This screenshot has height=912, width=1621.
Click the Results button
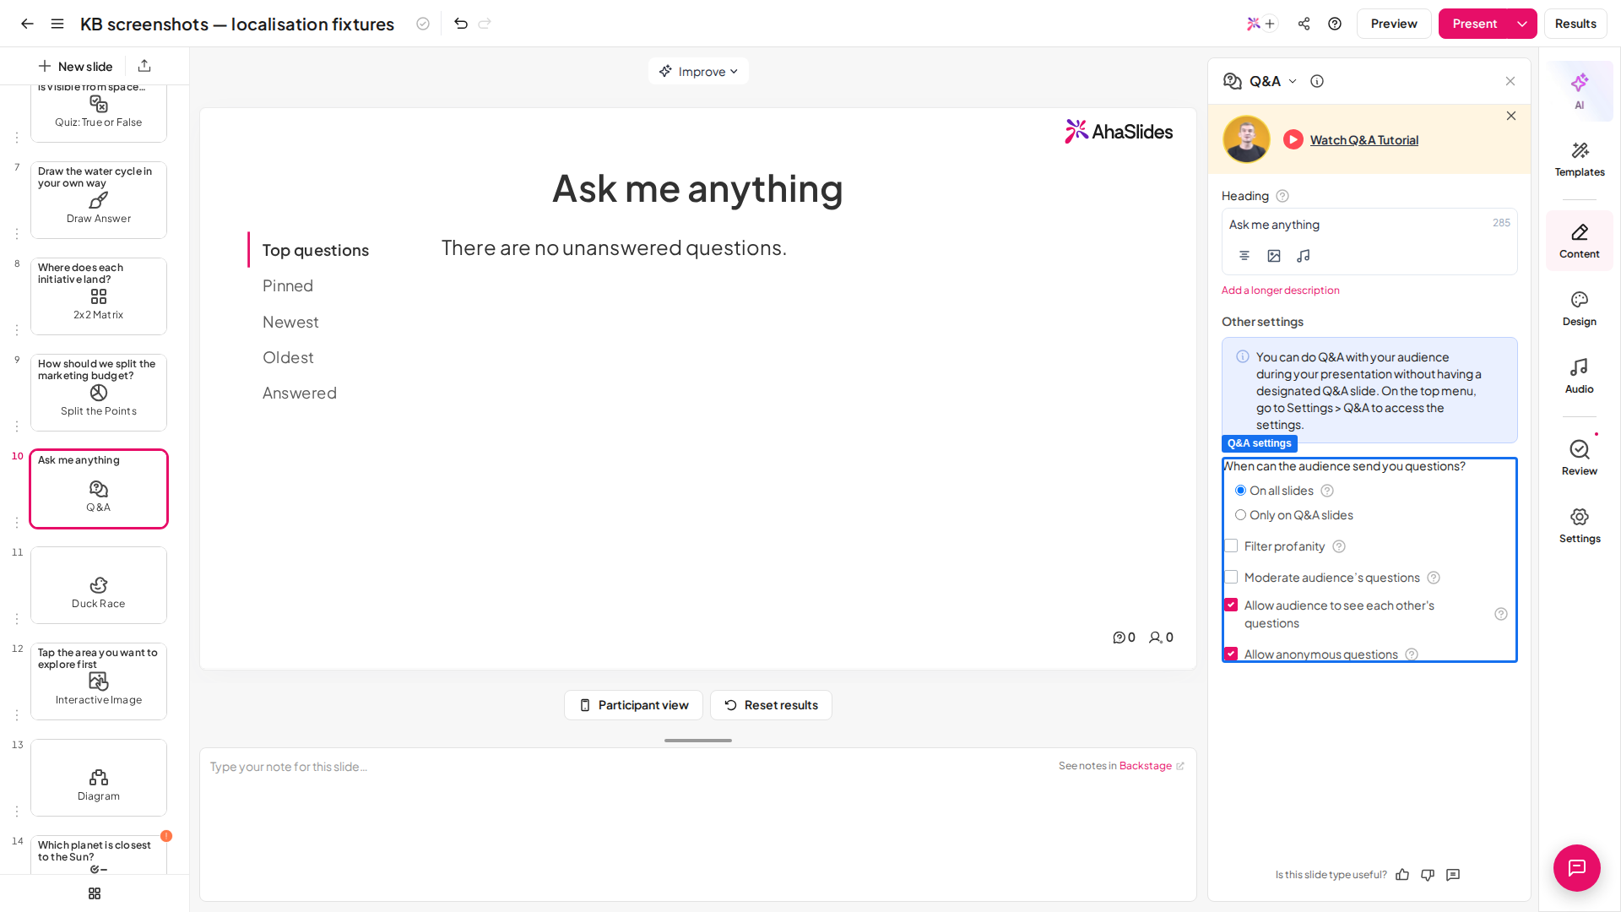click(x=1575, y=24)
